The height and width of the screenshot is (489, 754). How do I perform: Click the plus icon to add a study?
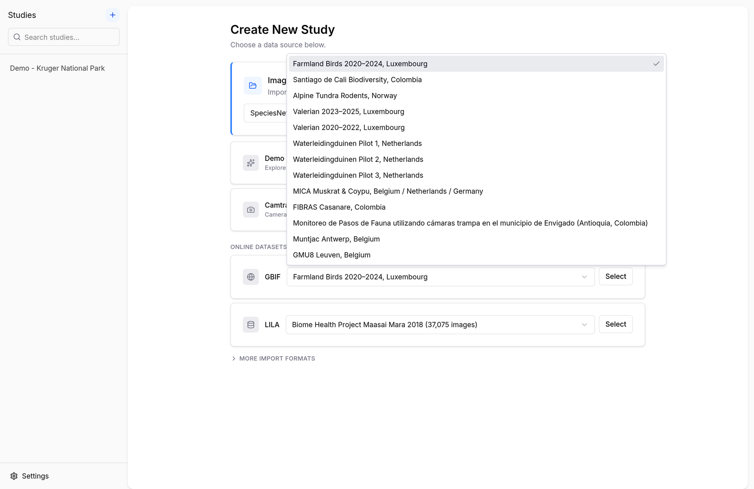point(113,15)
